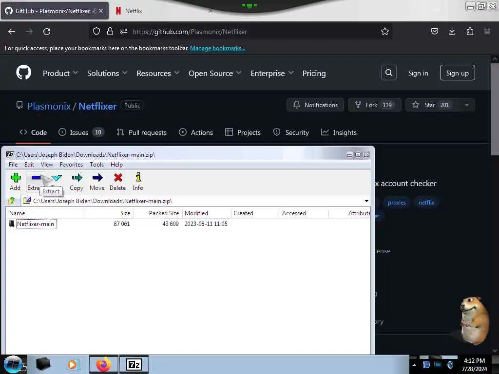Click the Sign up button

457,73
